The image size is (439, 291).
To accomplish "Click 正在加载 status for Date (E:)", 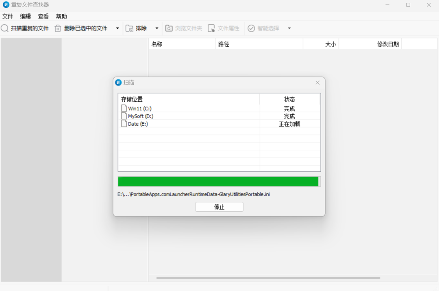I will click(x=289, y=124).
